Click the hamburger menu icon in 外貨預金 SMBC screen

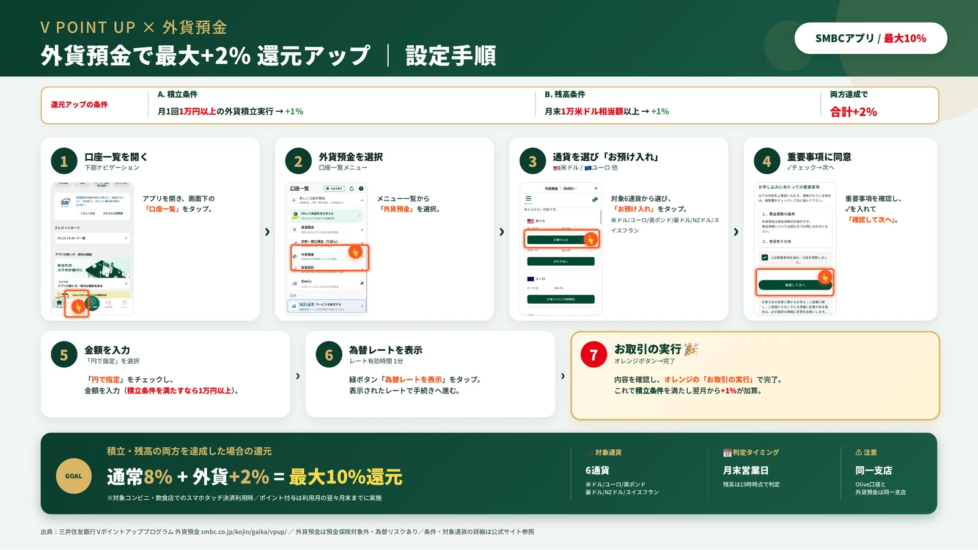(x=528, y=199)
